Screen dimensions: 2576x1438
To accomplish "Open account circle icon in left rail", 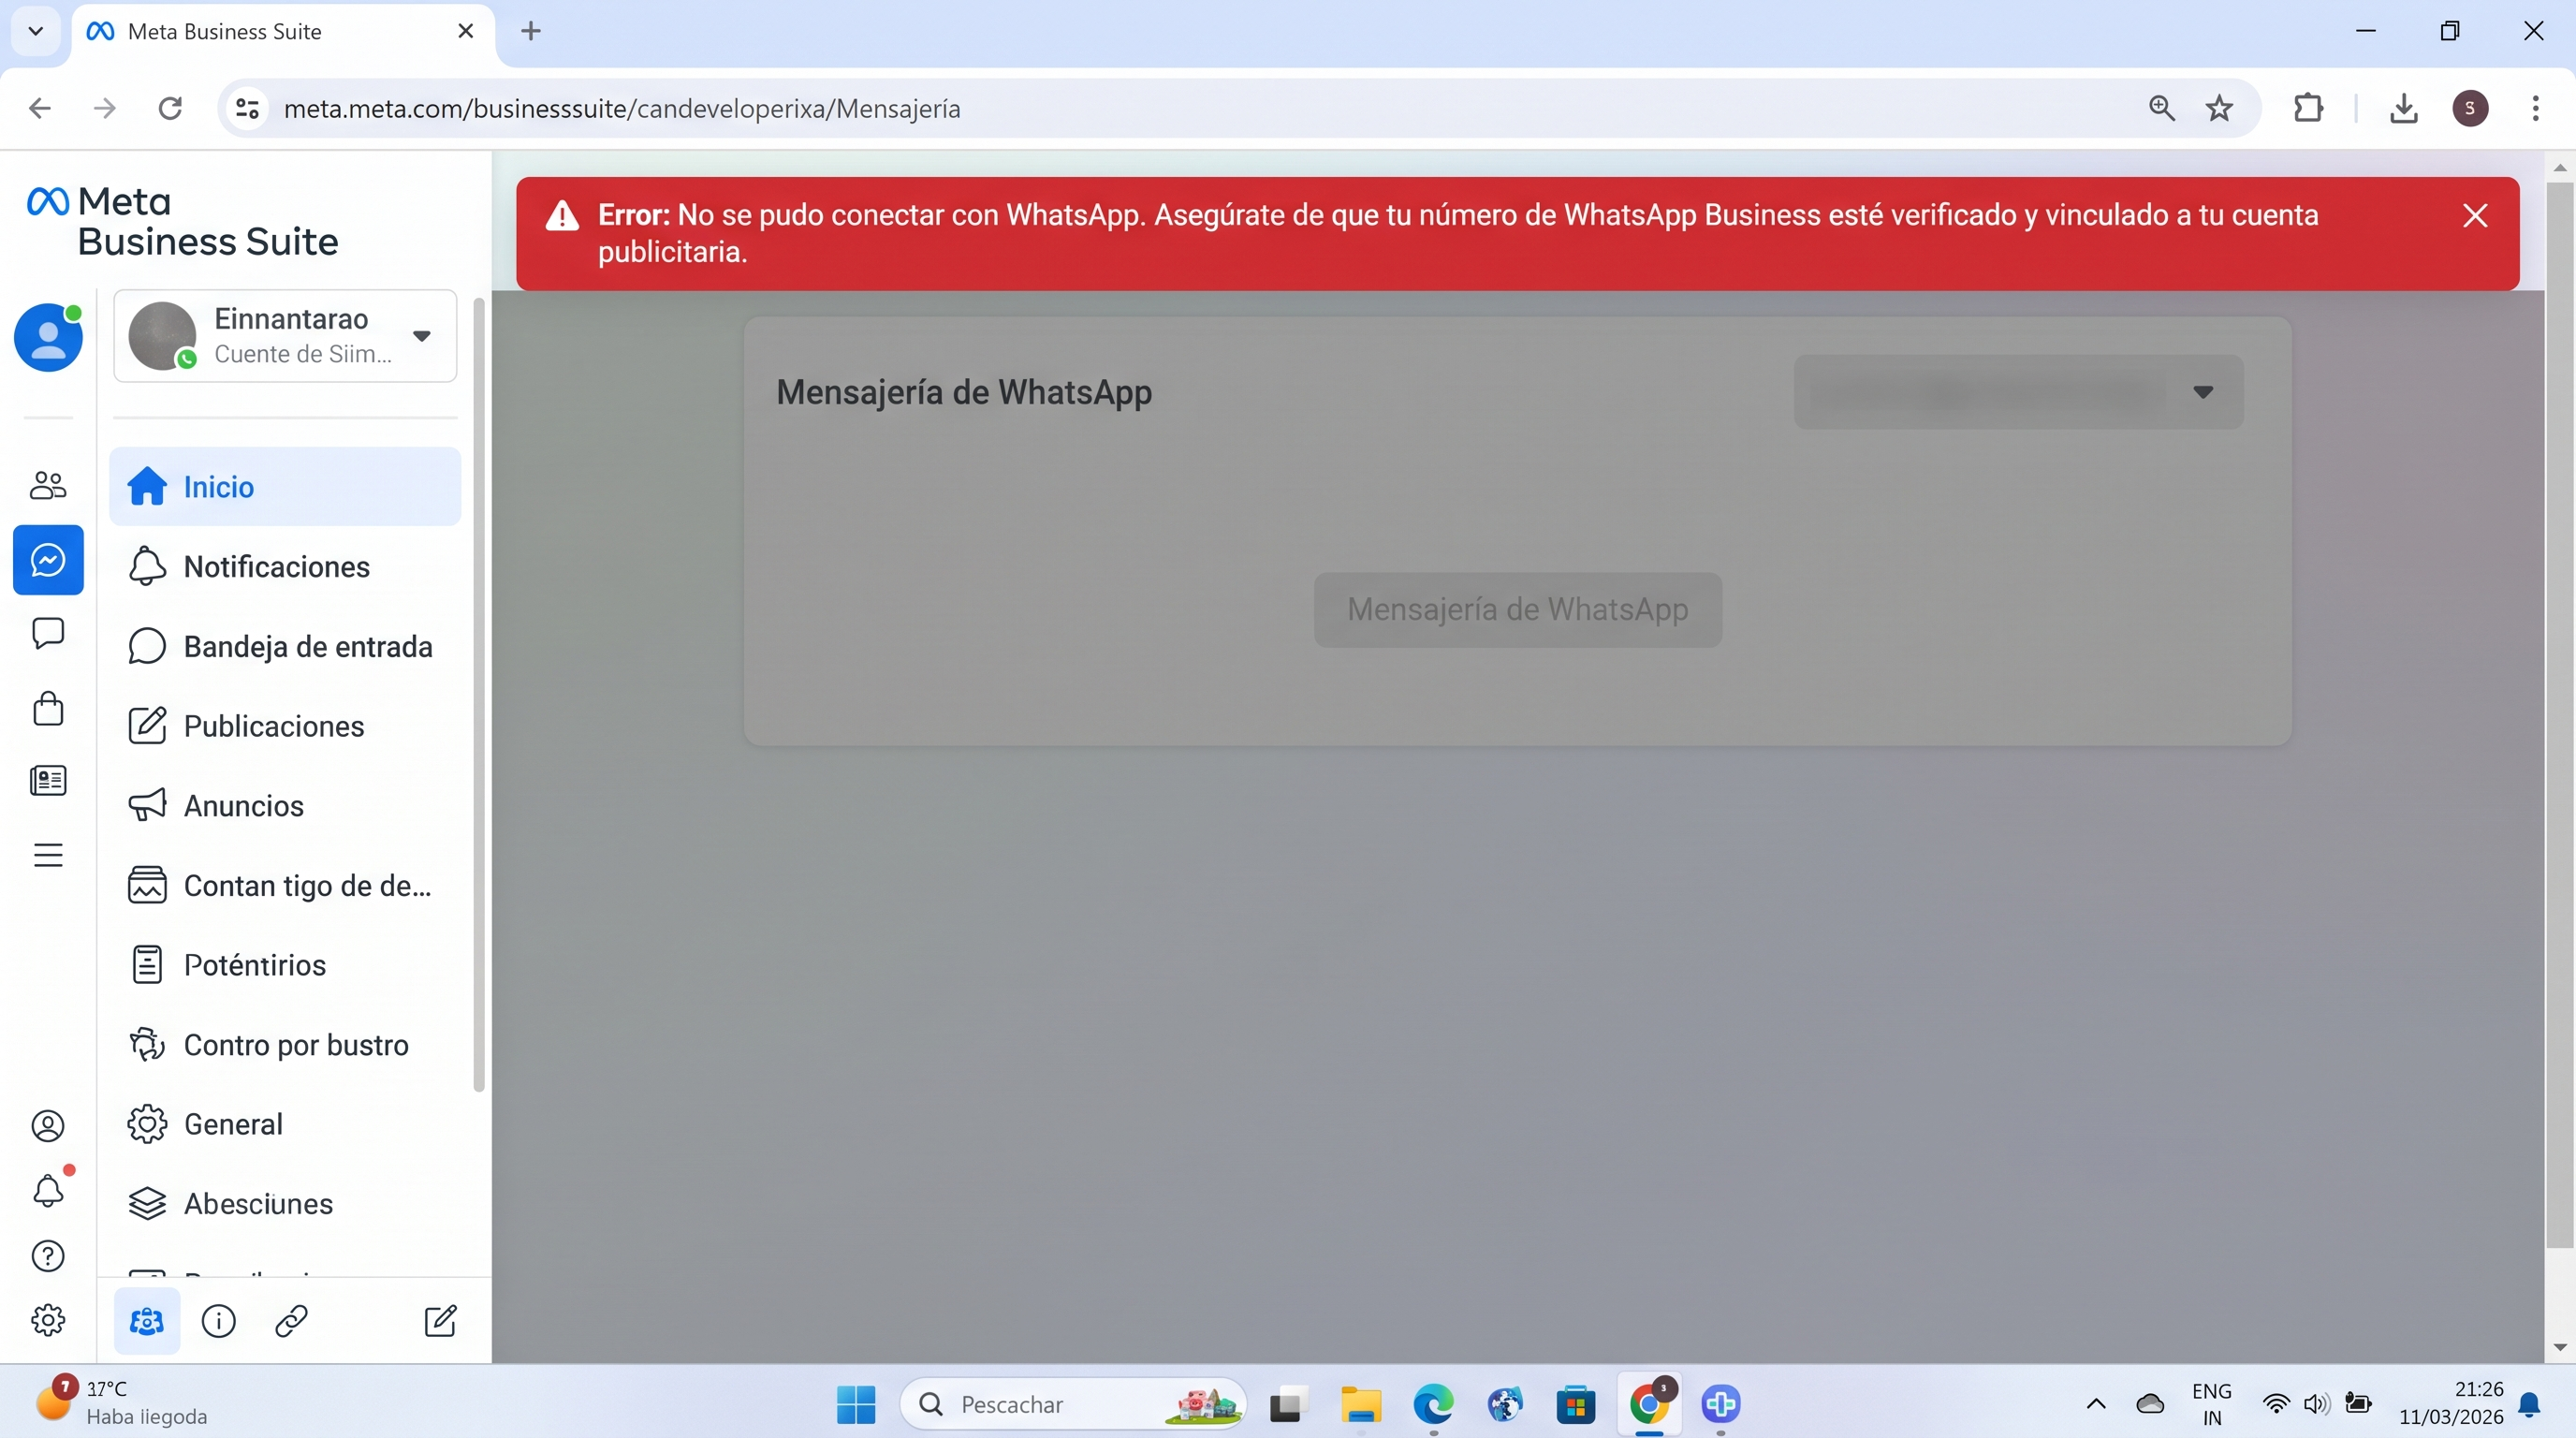I will point(48,1126).
